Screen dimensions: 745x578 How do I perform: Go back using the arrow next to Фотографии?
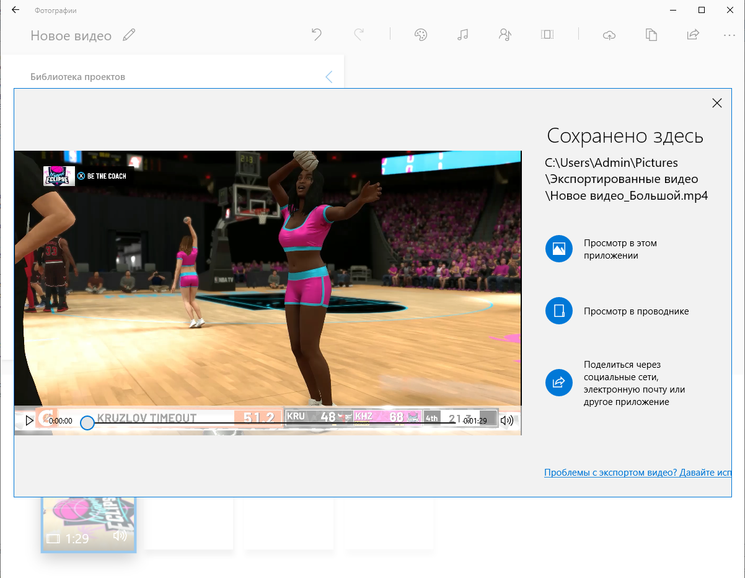(15, 10)
